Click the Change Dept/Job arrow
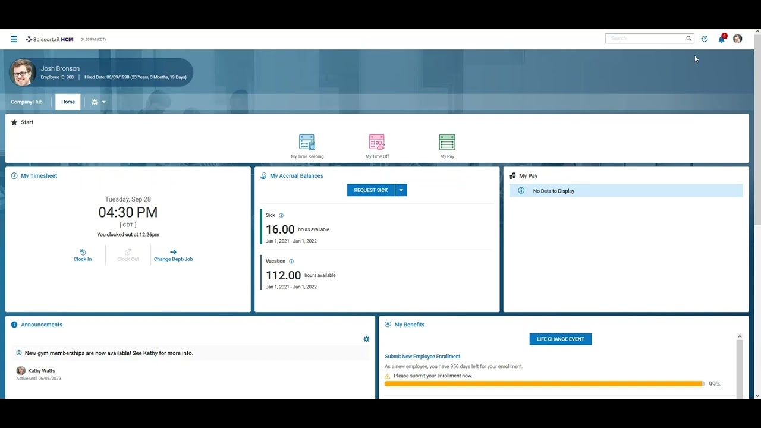Viewport: 761px width, 428px height. pyautogui.click(x=173, y=252)
